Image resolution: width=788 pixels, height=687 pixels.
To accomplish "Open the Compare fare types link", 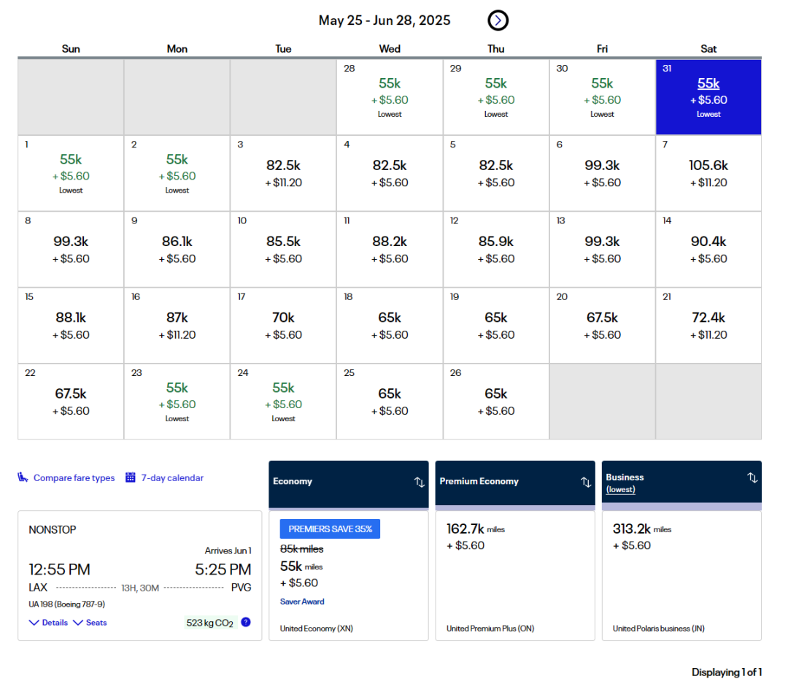I will coord(74,478).
